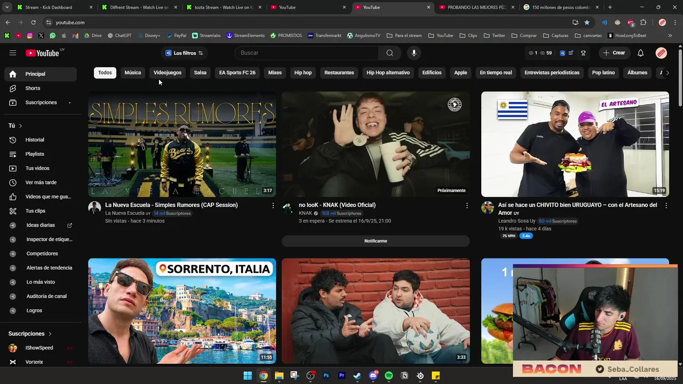Open Playlists in the sidebar

41,154
